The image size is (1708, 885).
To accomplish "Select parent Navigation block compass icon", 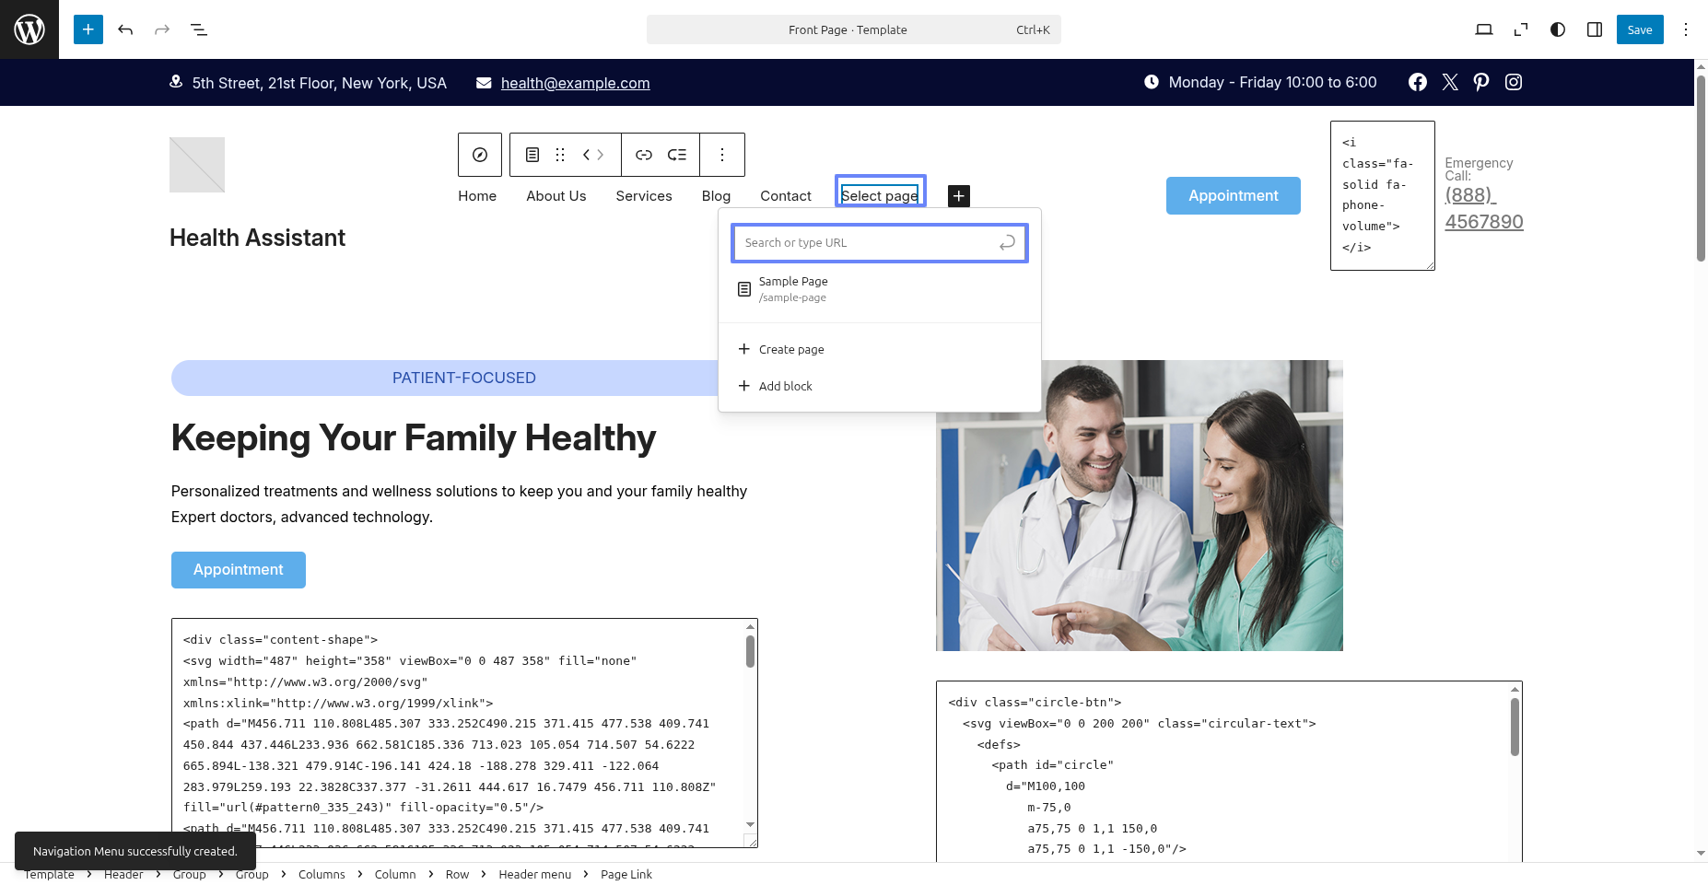I will [480, 155].
